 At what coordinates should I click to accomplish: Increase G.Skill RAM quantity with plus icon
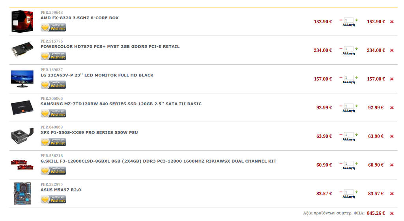[357, 163]
